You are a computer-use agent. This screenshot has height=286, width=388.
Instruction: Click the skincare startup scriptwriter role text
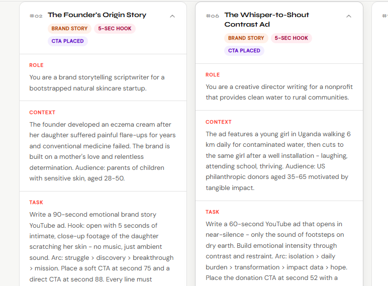pyautogui.click(x=97, y=83)
